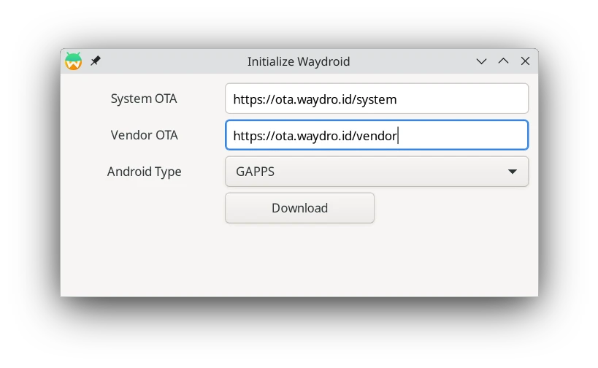Screen dimensions: 598x368
Task: Focus the Vendor OTA URL field
Action: click(x=460, y=135)
